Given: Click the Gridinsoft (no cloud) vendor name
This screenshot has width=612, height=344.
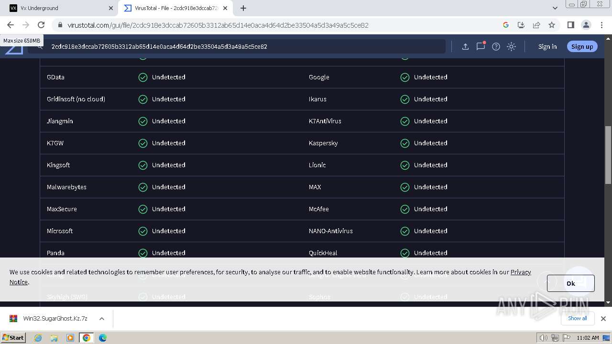Looking at the screenshot, I should (x=76, y=99).
